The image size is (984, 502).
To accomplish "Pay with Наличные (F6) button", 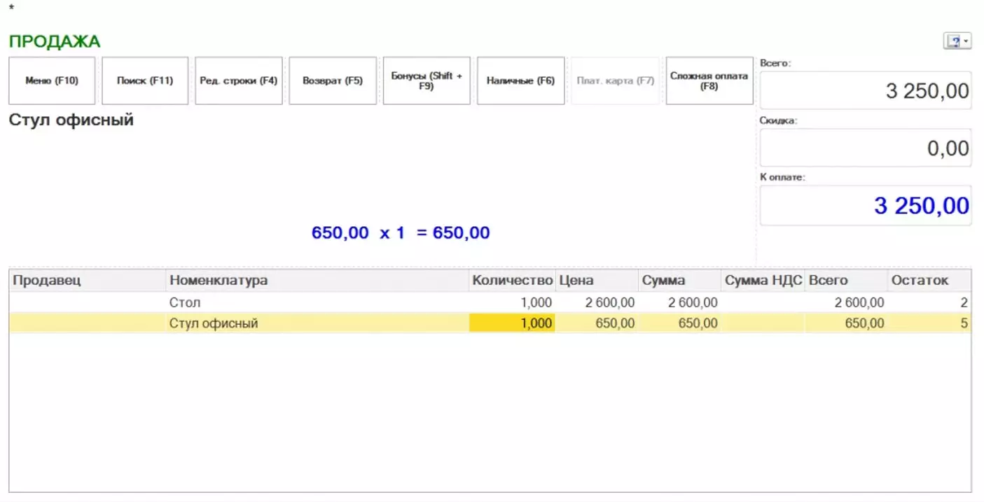I will (520, 81).
